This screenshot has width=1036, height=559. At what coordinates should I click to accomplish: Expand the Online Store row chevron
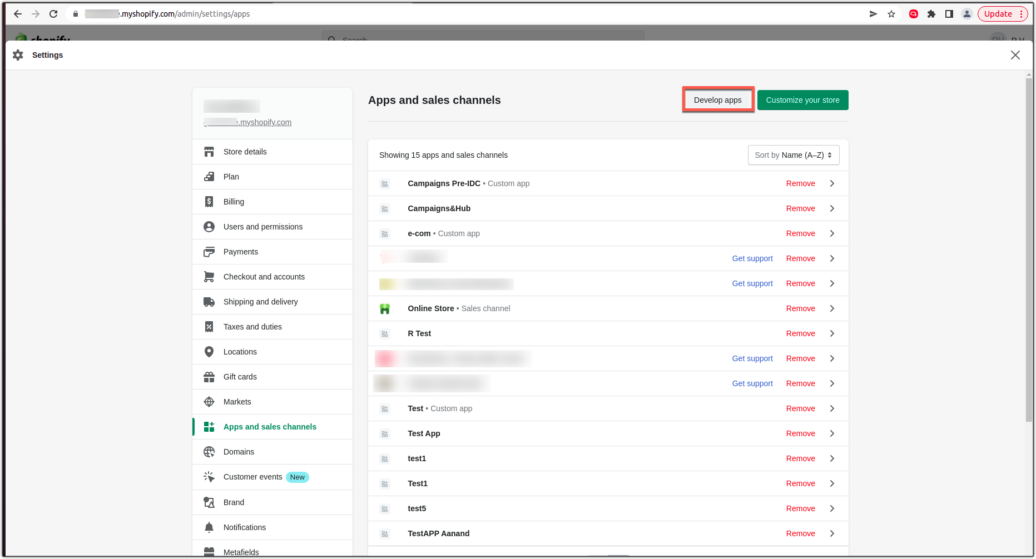pyautogui.click(x=832, y=308)
